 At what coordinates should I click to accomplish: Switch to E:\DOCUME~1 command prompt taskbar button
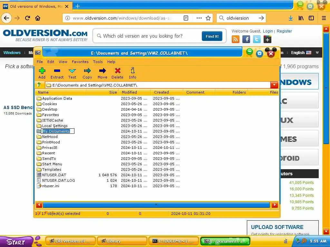(174, 241)
